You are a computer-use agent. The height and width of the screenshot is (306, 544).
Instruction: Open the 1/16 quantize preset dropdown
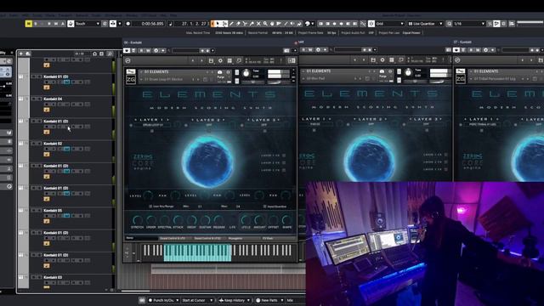[469, 24]
